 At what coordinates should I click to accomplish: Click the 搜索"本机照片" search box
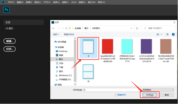click(x=158, y=28)
